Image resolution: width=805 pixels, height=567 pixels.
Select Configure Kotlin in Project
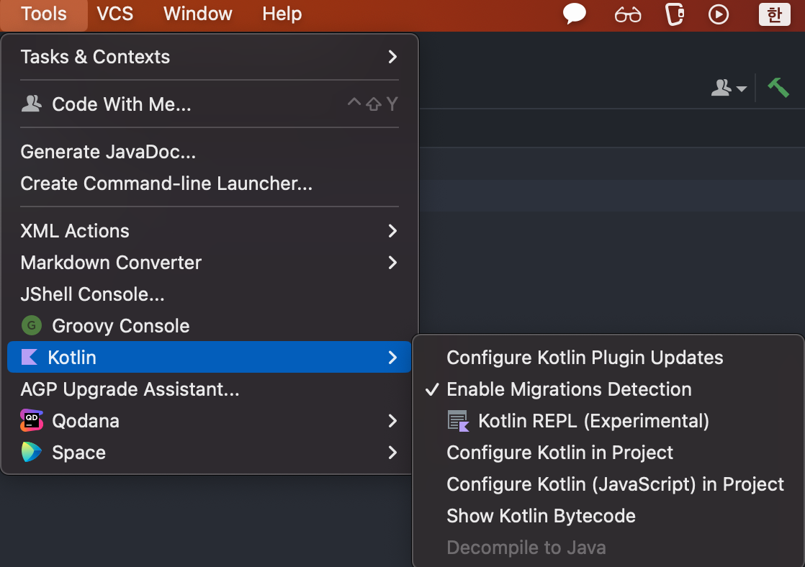click(608, 453)
